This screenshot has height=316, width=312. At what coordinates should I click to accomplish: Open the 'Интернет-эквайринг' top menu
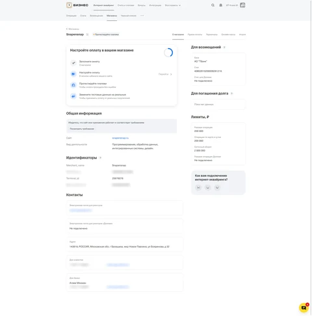103,5
